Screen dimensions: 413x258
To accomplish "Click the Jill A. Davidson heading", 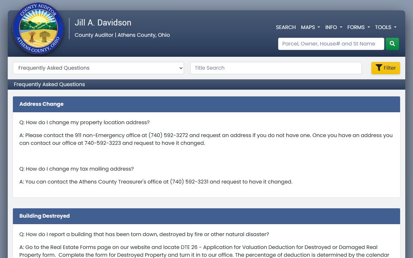I will (103, 23).
